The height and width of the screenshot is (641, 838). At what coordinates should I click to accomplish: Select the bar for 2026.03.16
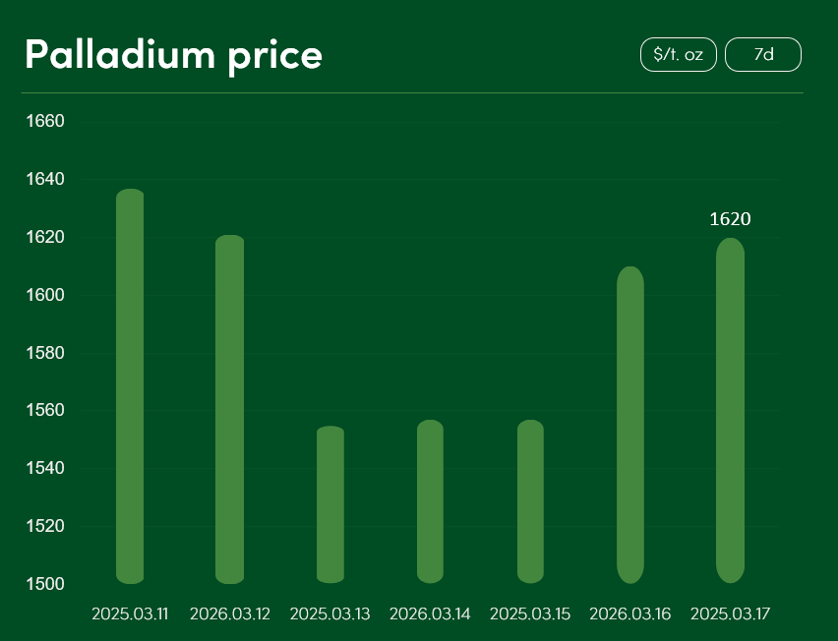630,425
